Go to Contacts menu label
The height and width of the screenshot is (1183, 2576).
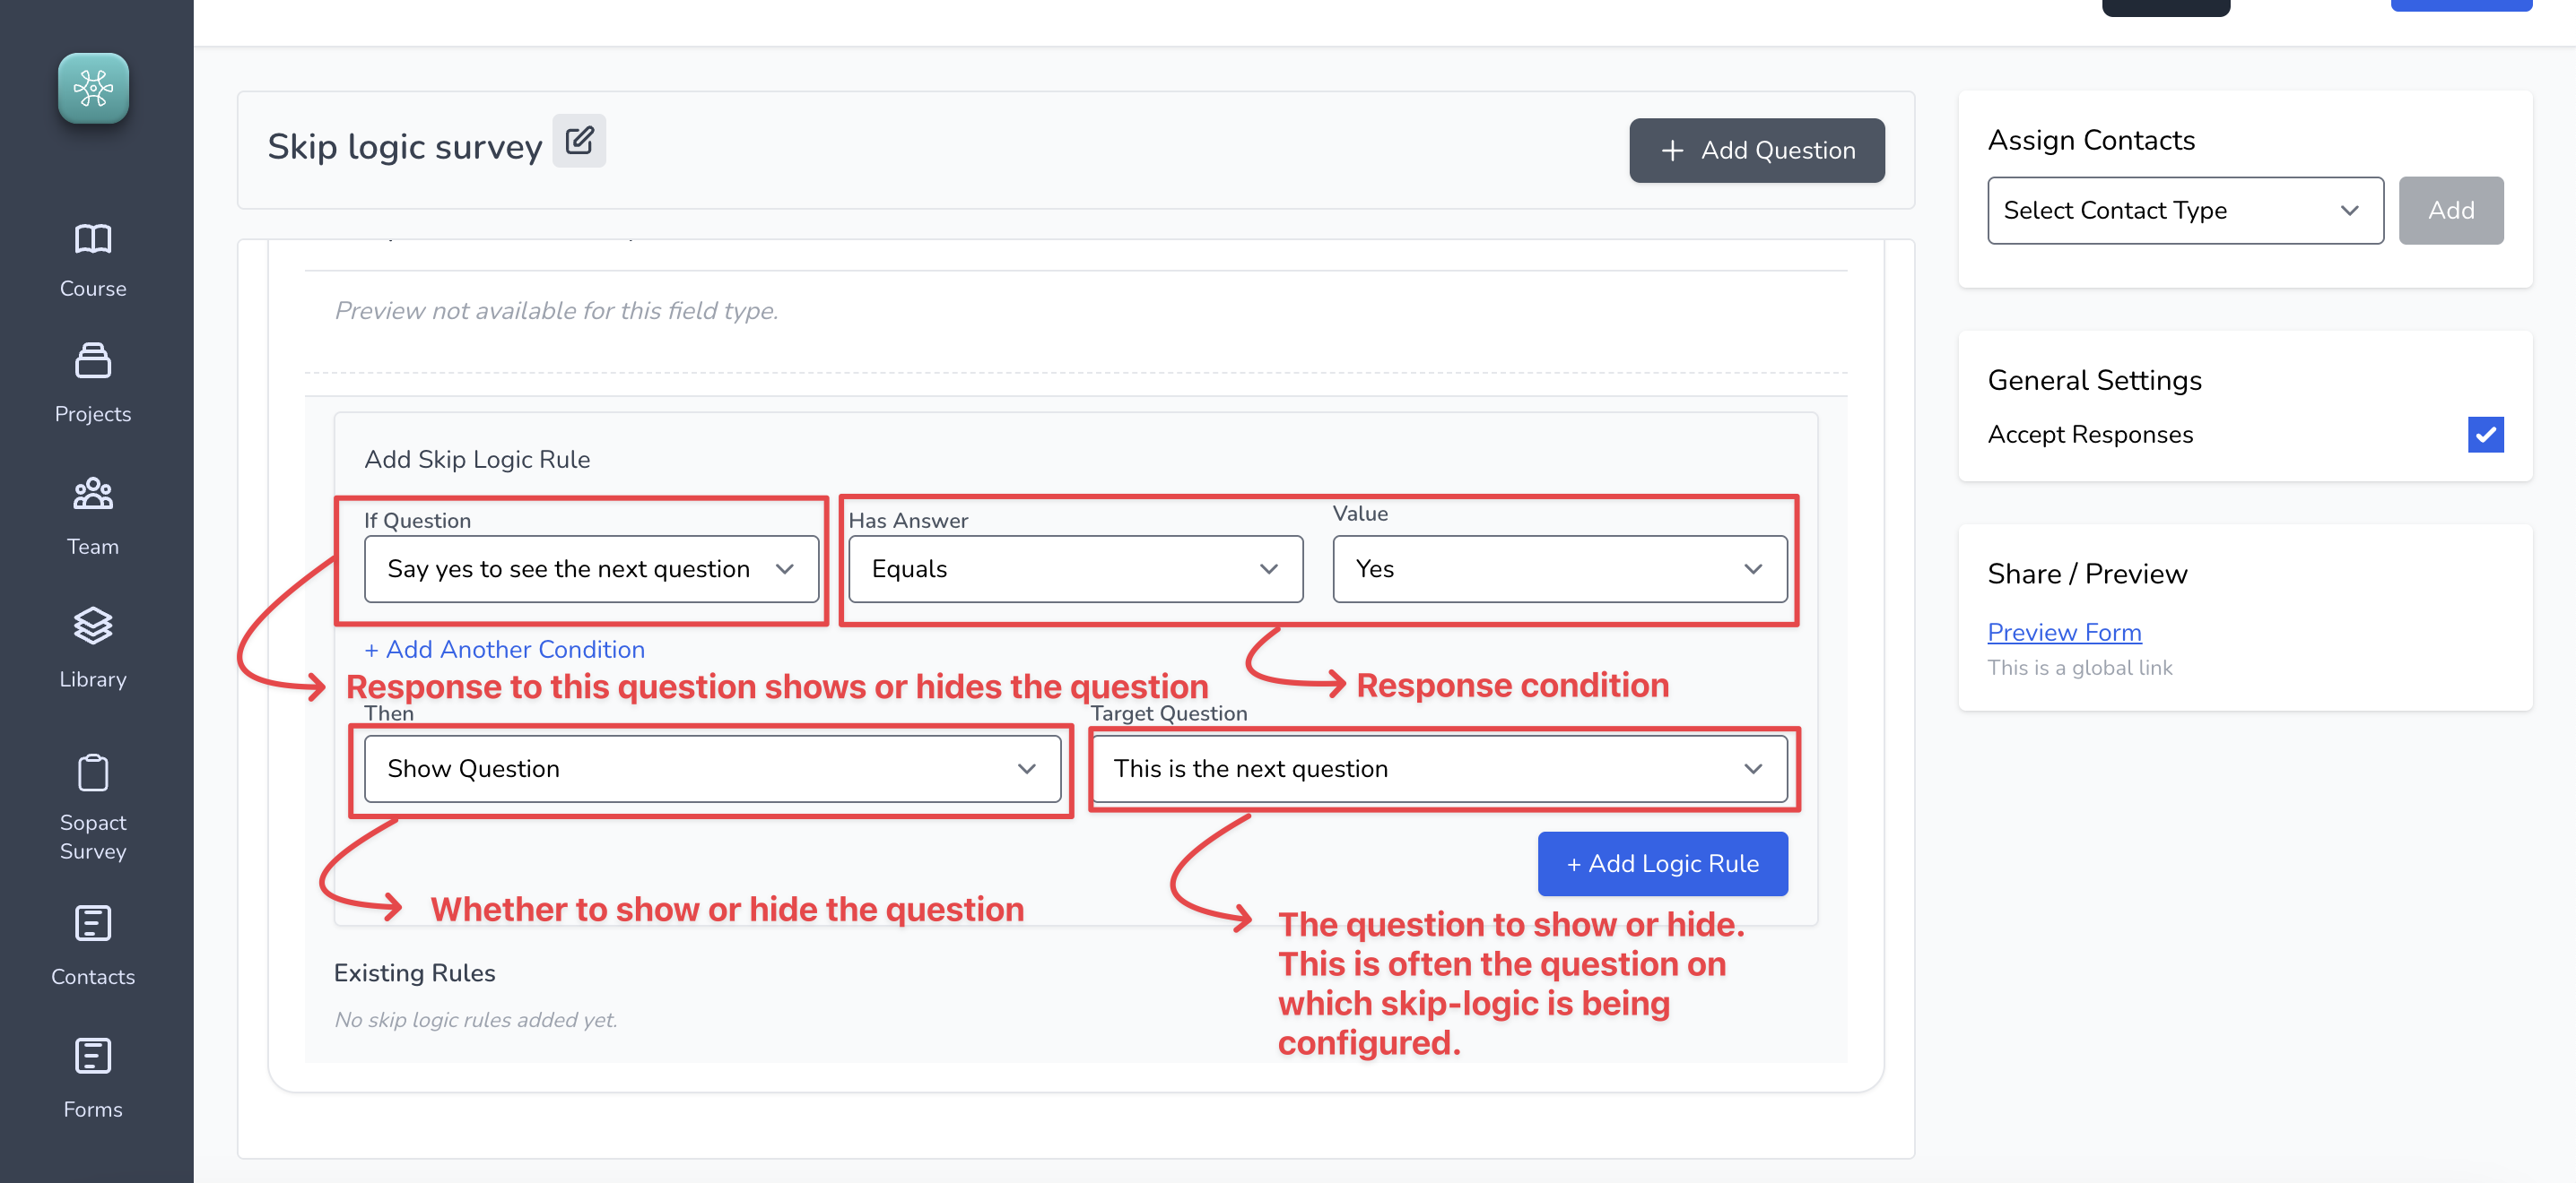[x=93, y=977]
